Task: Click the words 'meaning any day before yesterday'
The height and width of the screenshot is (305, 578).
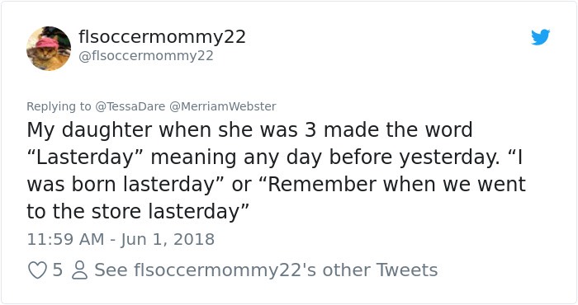Action: [x=325, y=157]
